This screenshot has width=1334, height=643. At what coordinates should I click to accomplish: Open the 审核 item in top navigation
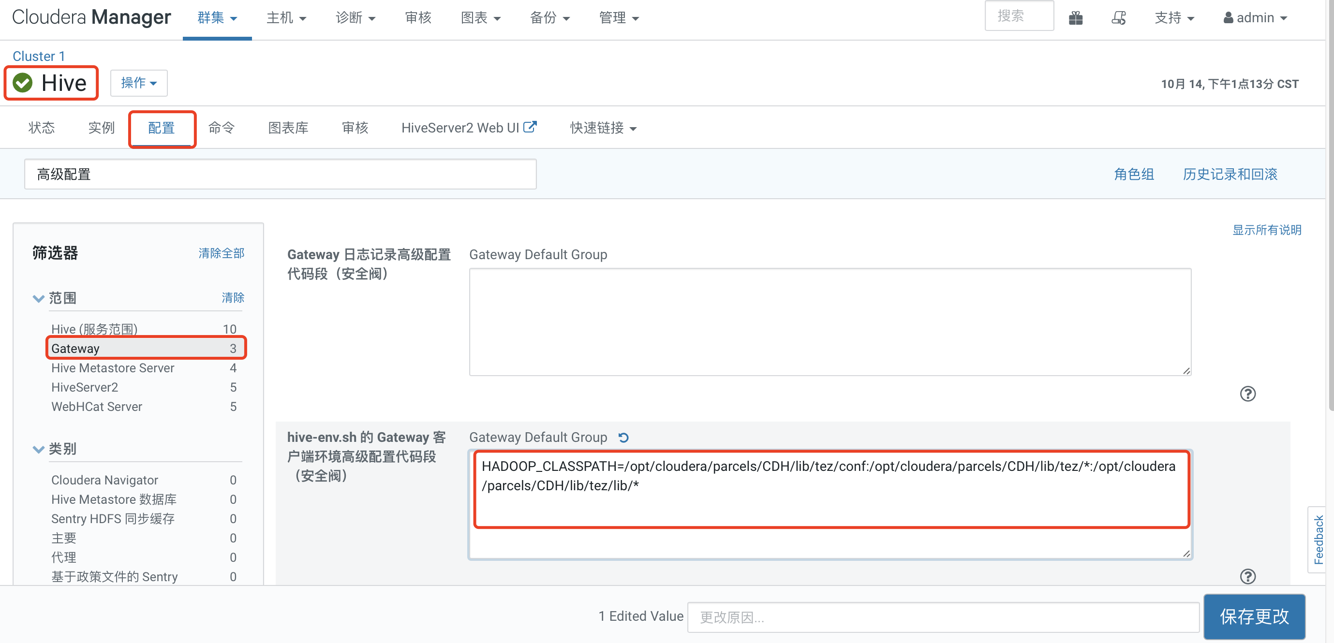[418, 18]
